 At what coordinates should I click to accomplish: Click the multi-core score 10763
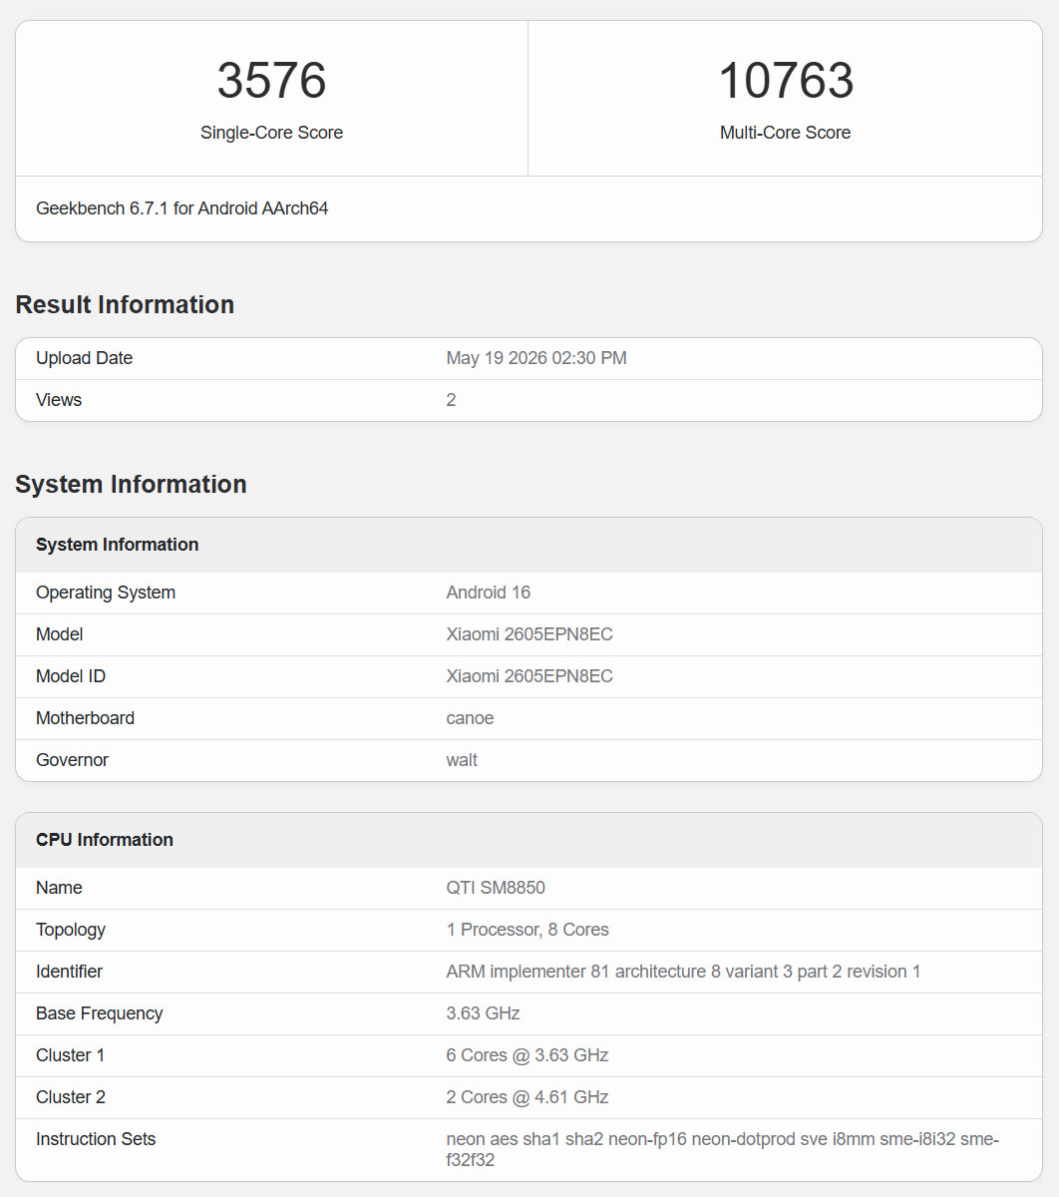(x=786, y=81)
